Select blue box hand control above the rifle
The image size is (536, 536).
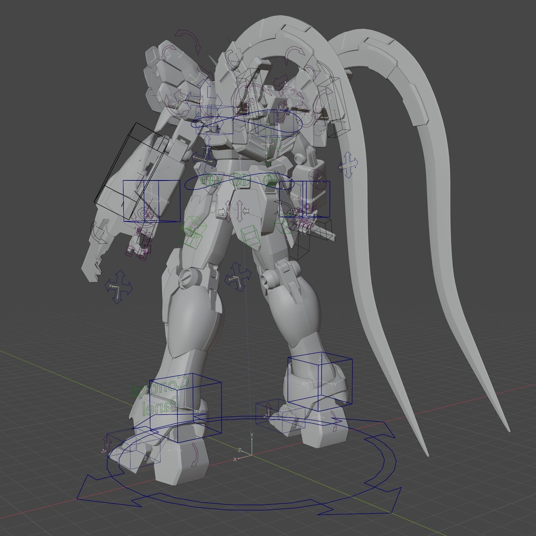305,199
